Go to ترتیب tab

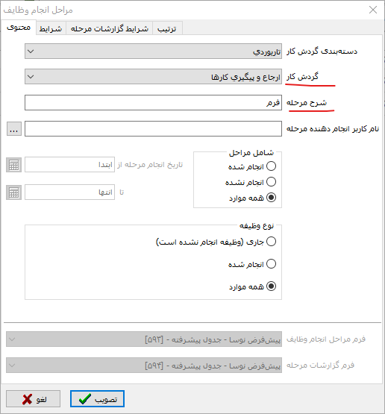pyautogui.click(x=167, y=28)
